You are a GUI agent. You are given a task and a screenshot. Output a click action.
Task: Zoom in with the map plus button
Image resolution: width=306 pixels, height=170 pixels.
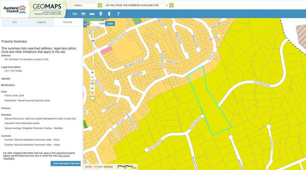point(92,72)
